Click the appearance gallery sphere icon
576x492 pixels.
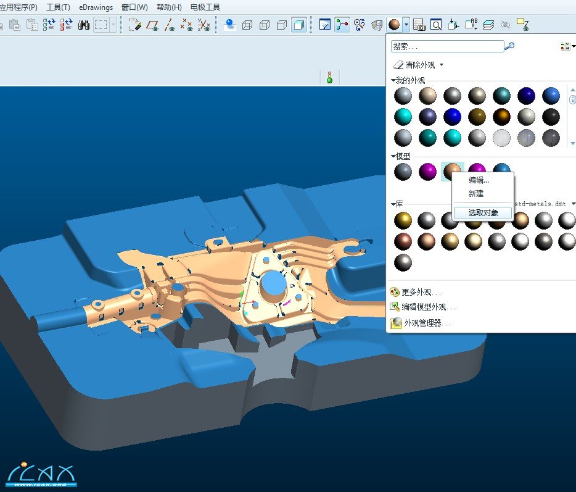click(x=393, y=25)
